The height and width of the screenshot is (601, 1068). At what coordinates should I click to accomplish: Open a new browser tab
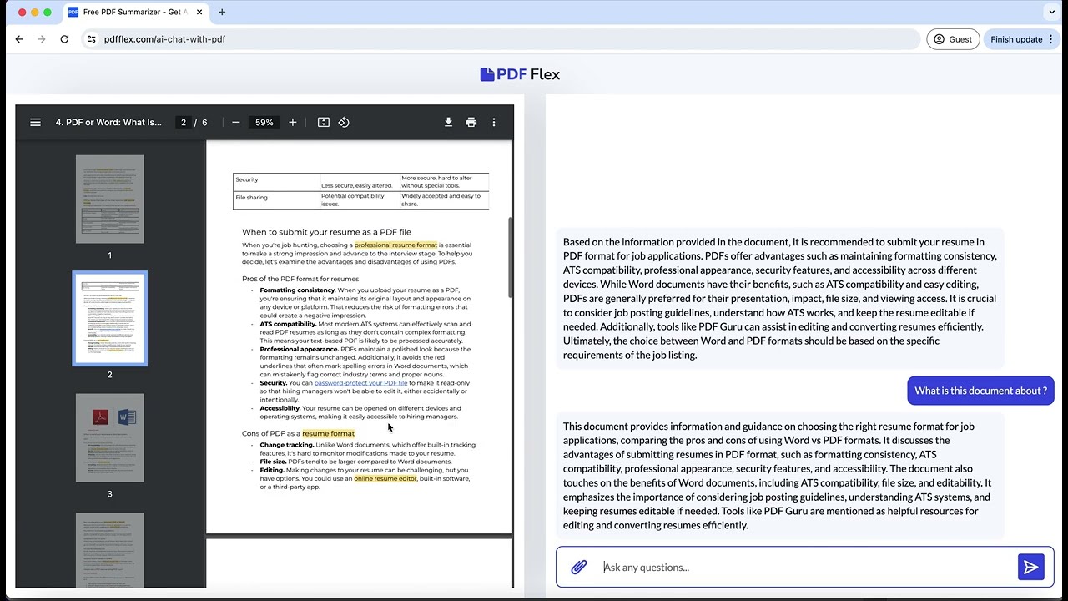(x=222, y=13)
